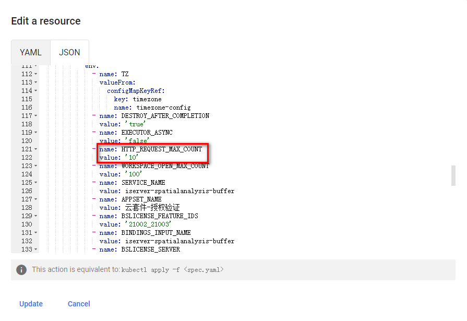The height and width of the screenshot is (321, 467).
Task: Click the 'false' value on line 120
Action: point(137,141)
